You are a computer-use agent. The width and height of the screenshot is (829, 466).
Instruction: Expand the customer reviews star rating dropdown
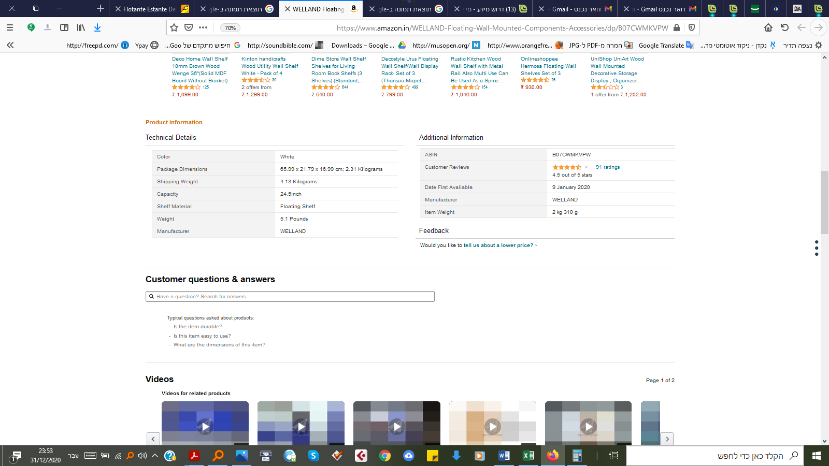click(x=586, y=167)
